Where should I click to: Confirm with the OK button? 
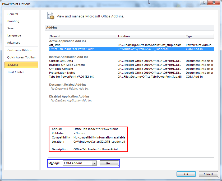[186, 174]
